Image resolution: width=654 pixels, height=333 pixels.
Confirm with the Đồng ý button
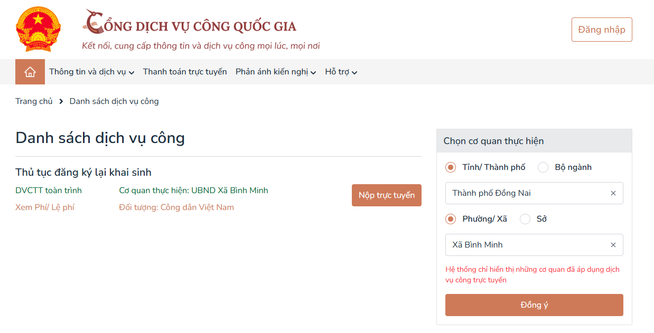(534, 305)
